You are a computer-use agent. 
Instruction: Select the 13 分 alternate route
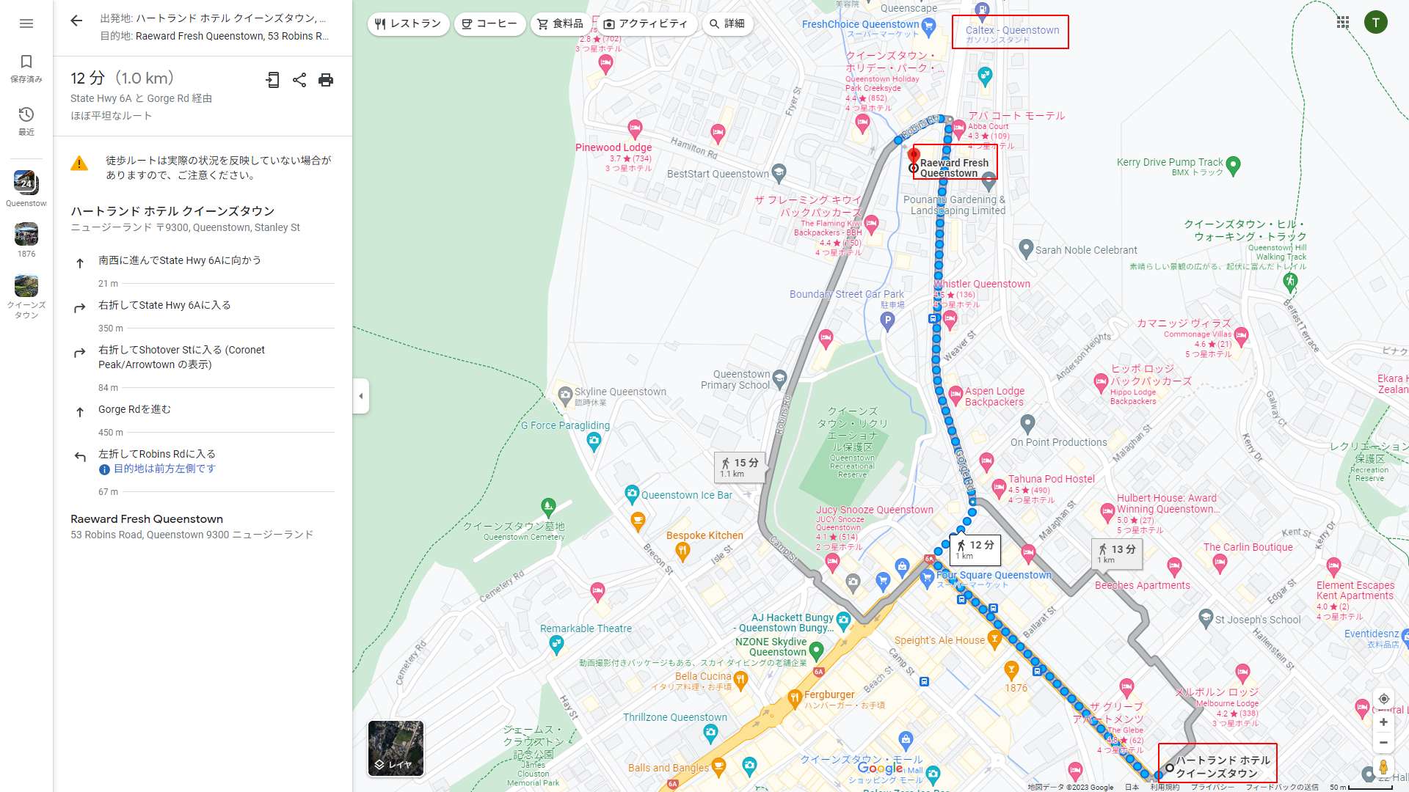click(1116, 554)
